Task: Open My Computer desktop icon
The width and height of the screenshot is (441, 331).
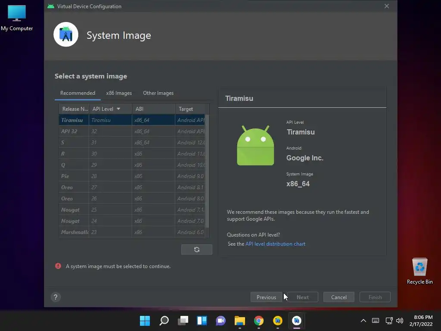Action: 17,18
